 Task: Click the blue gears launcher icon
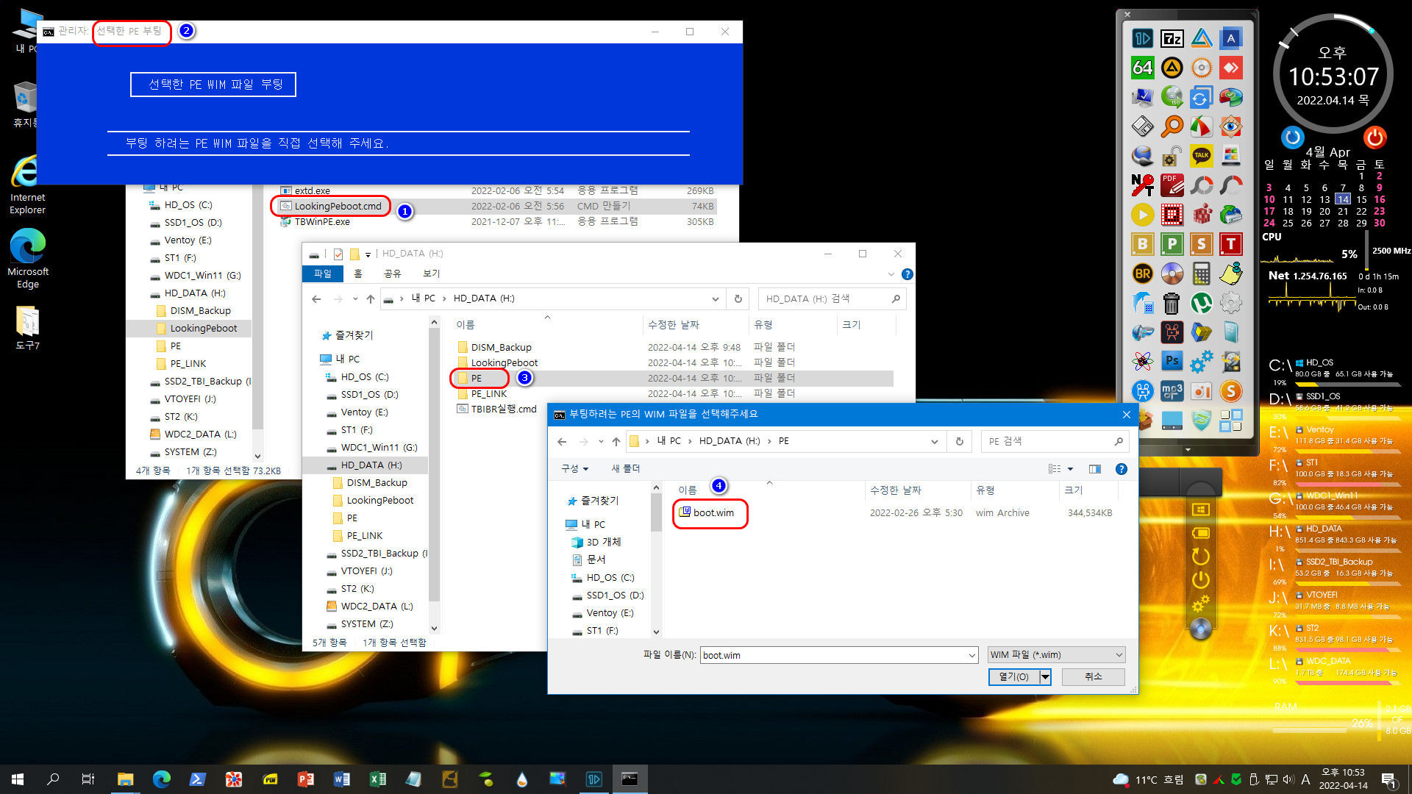[x=1201, y=361]
